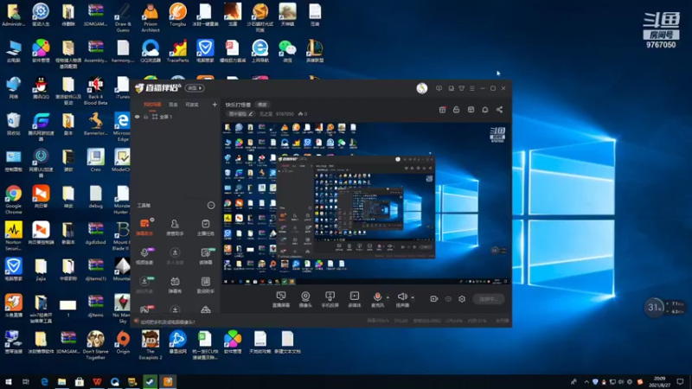Switch mode using the pill next to the logo
Image resolution: width=692 pixels, height=389 pixels.
(x=194, y=88)
